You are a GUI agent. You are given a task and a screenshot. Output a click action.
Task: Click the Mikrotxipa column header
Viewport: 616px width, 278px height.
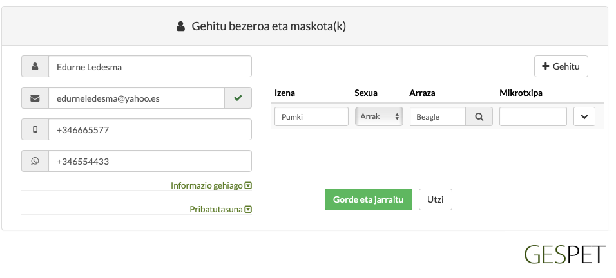point(521,93)
